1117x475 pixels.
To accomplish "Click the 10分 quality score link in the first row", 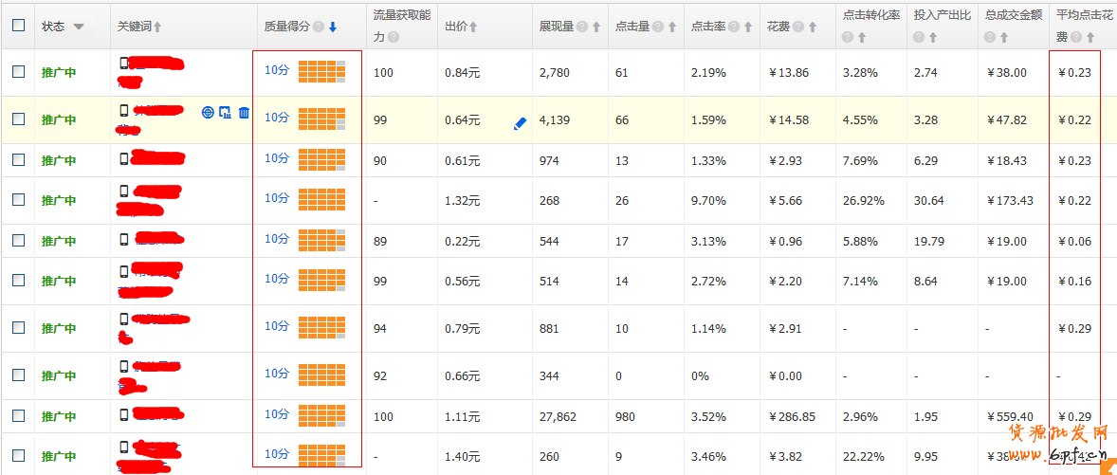I will [x=277, y=70].
